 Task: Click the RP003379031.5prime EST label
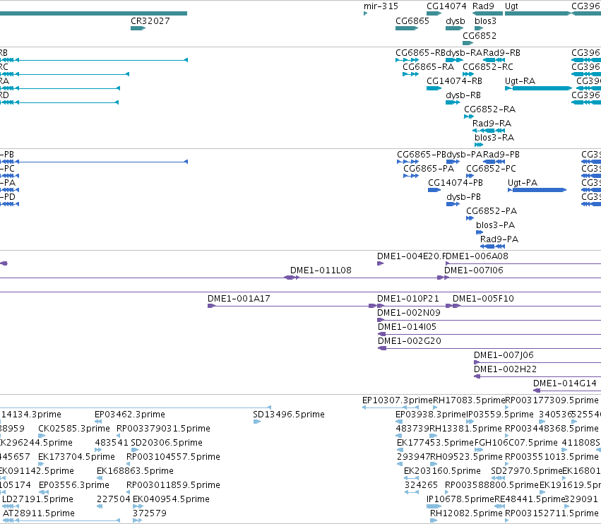coord(163,429)
